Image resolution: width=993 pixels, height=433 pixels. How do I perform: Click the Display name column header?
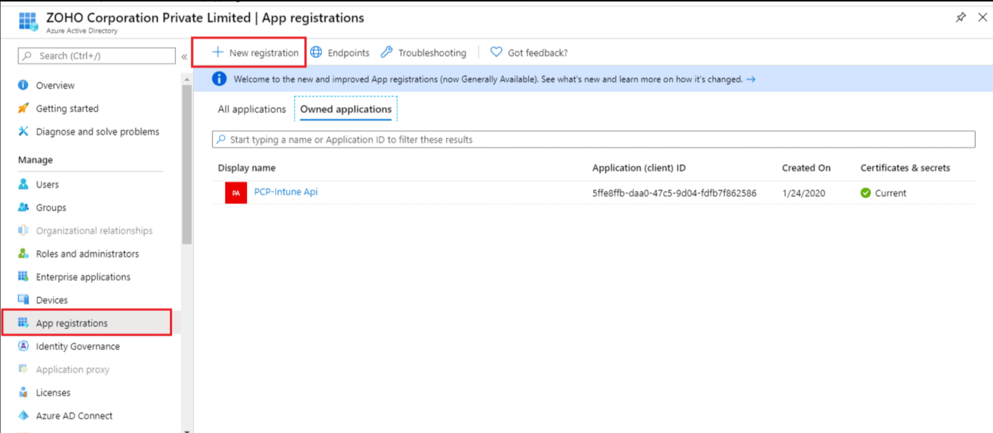[247, 168]
